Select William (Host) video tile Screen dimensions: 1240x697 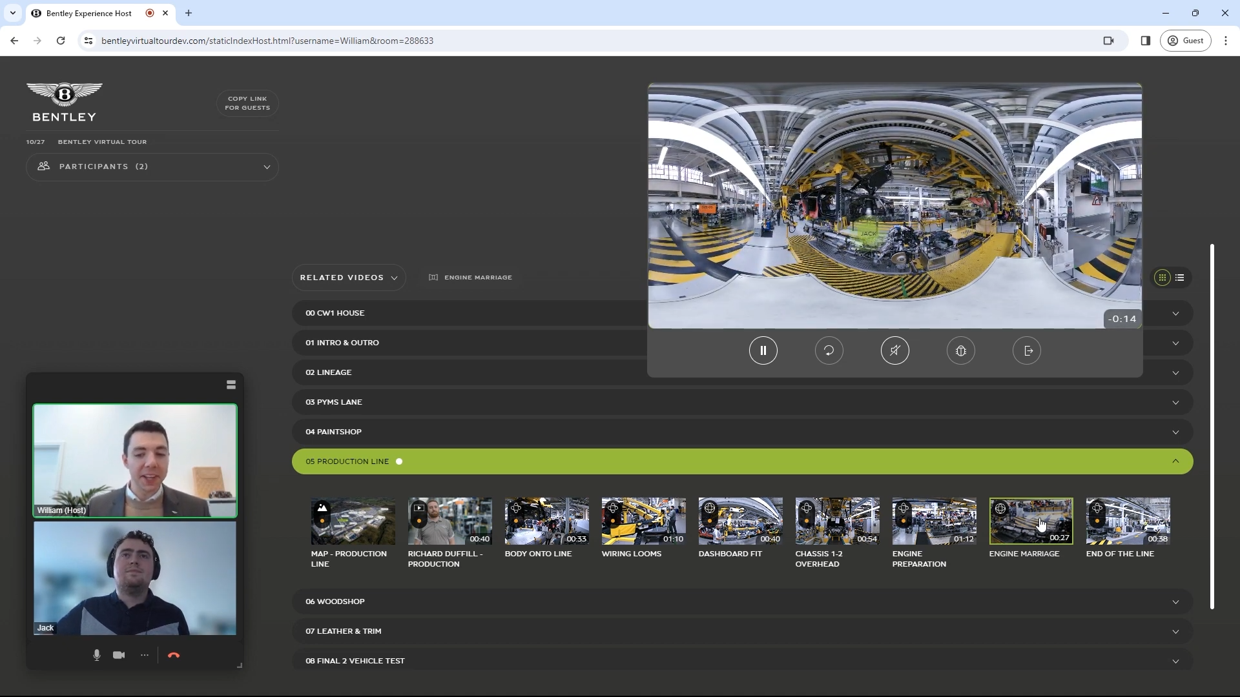pyautogui.click(x=135, y=461)
